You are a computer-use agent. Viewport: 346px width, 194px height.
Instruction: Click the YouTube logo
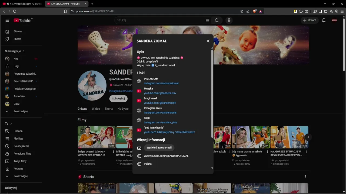(22, 20)
